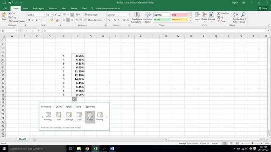
Task: Apply percent style number format
Action: 115,20
